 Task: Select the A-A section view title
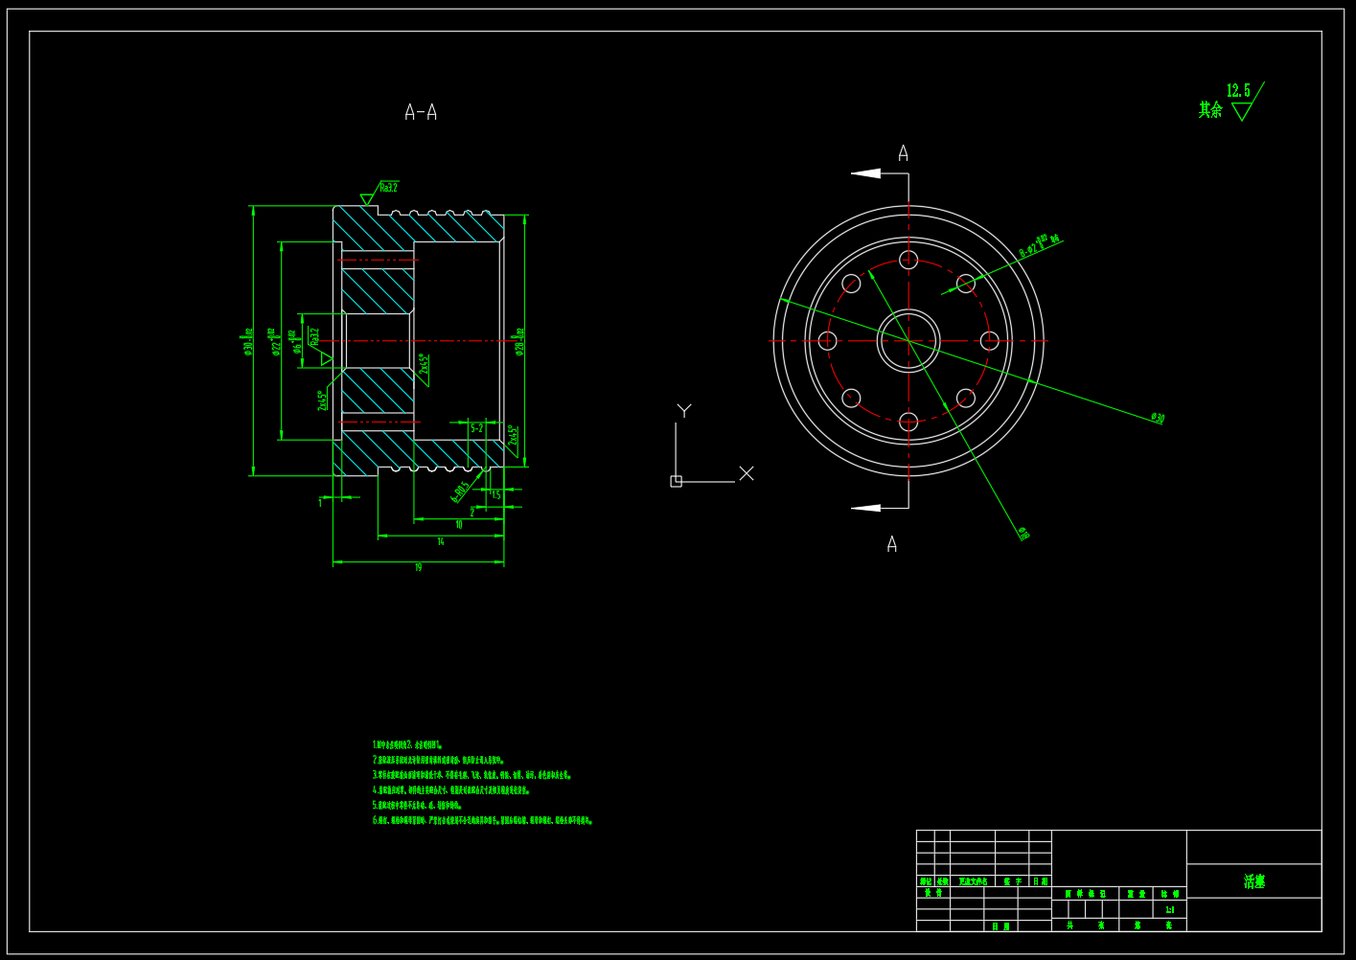[x=421, y=112]
